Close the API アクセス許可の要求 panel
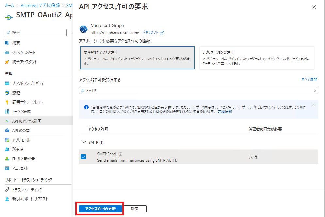This screenshot has height=217, width=325. pyautogui.click(x=314, y=7)
